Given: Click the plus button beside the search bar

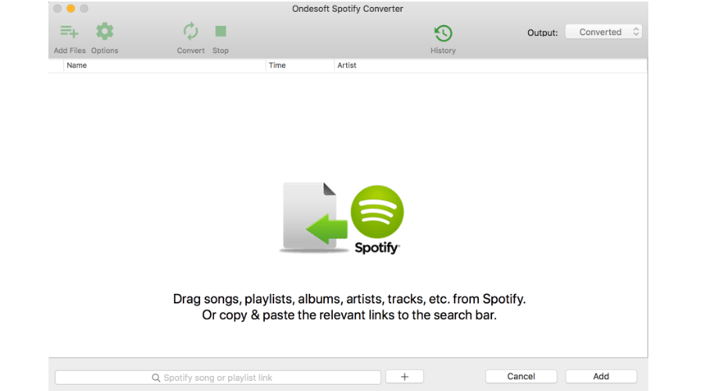Looking at the screenshot, I should click(x=405, y=377).
